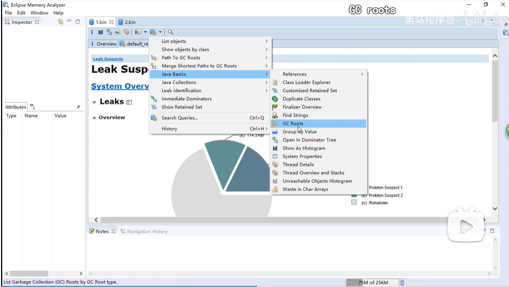Choose Class Loader Explorer from submenu
Screen dimensions: 509x287
point(318,83)
